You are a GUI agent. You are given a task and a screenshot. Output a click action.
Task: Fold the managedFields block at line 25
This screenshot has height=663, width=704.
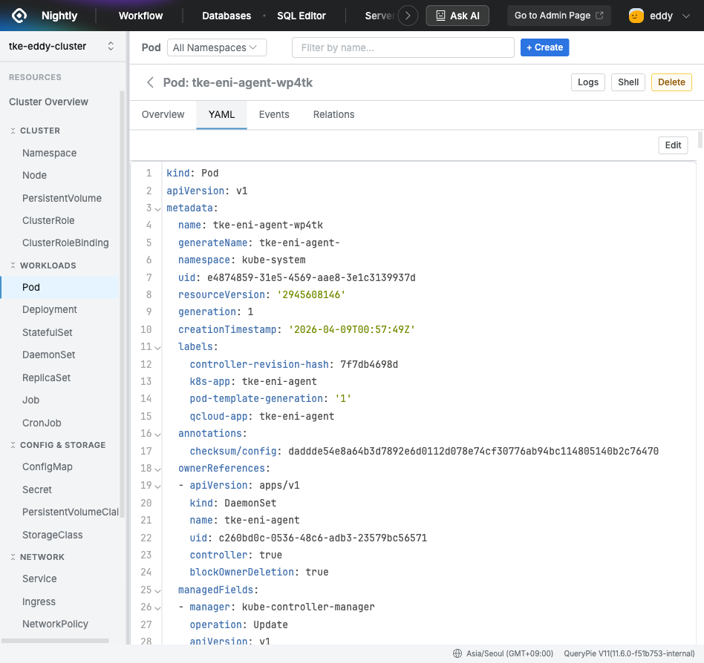(x=157, y=591)
